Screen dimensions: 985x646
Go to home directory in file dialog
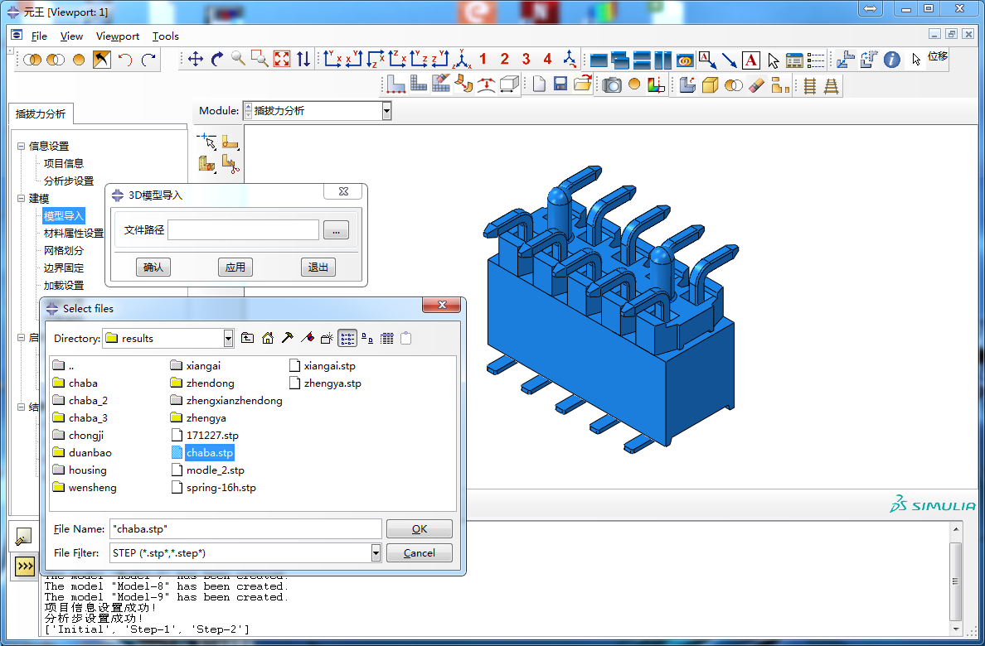tap(268, 338)
